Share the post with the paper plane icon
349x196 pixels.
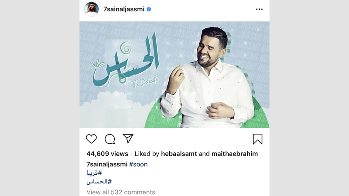(128, 139)
